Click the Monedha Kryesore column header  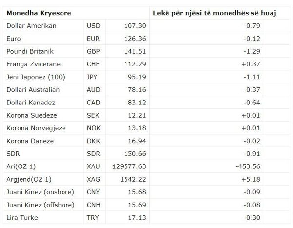point(39,13)
